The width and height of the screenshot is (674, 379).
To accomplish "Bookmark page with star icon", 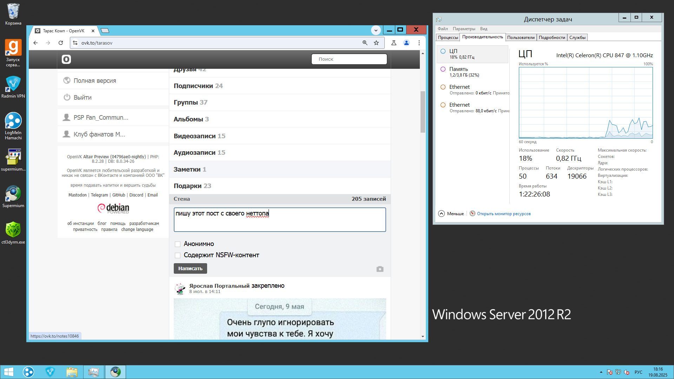I will (376, 43).
